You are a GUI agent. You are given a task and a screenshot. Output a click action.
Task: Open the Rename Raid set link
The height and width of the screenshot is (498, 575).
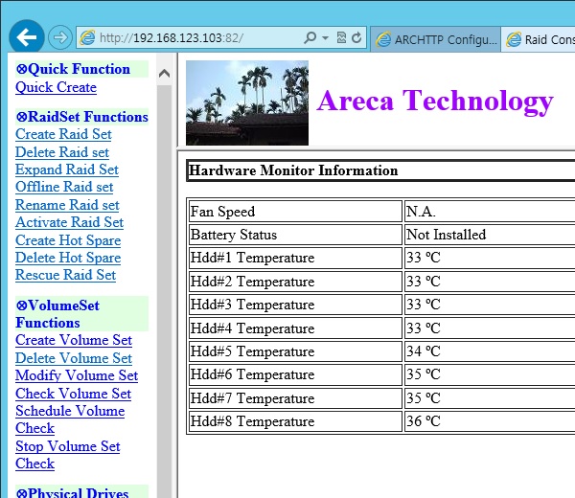(x=67, y=205)
